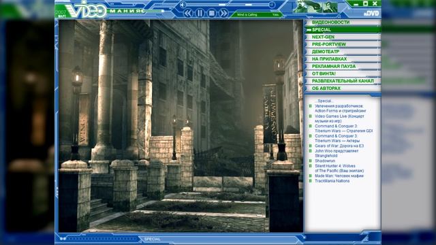Play 'Tiberium Wars — Стратегия GDI' video
This screenshot has width=436, height=245.
pyautogui.click(x=343, y=129)
